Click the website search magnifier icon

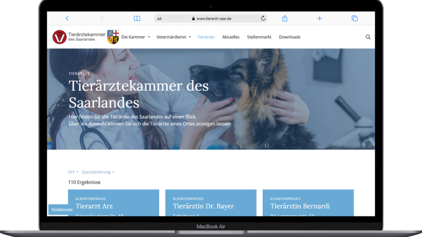[368, 37]
